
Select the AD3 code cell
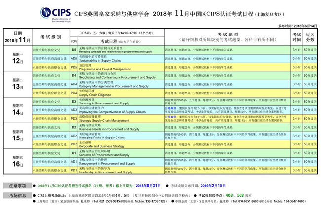tap(74, 110)
